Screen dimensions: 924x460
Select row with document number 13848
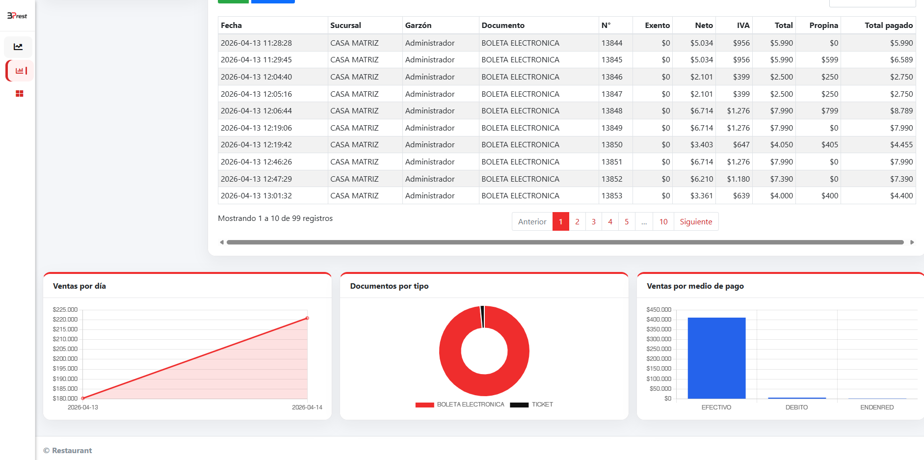tap(567, 111)
